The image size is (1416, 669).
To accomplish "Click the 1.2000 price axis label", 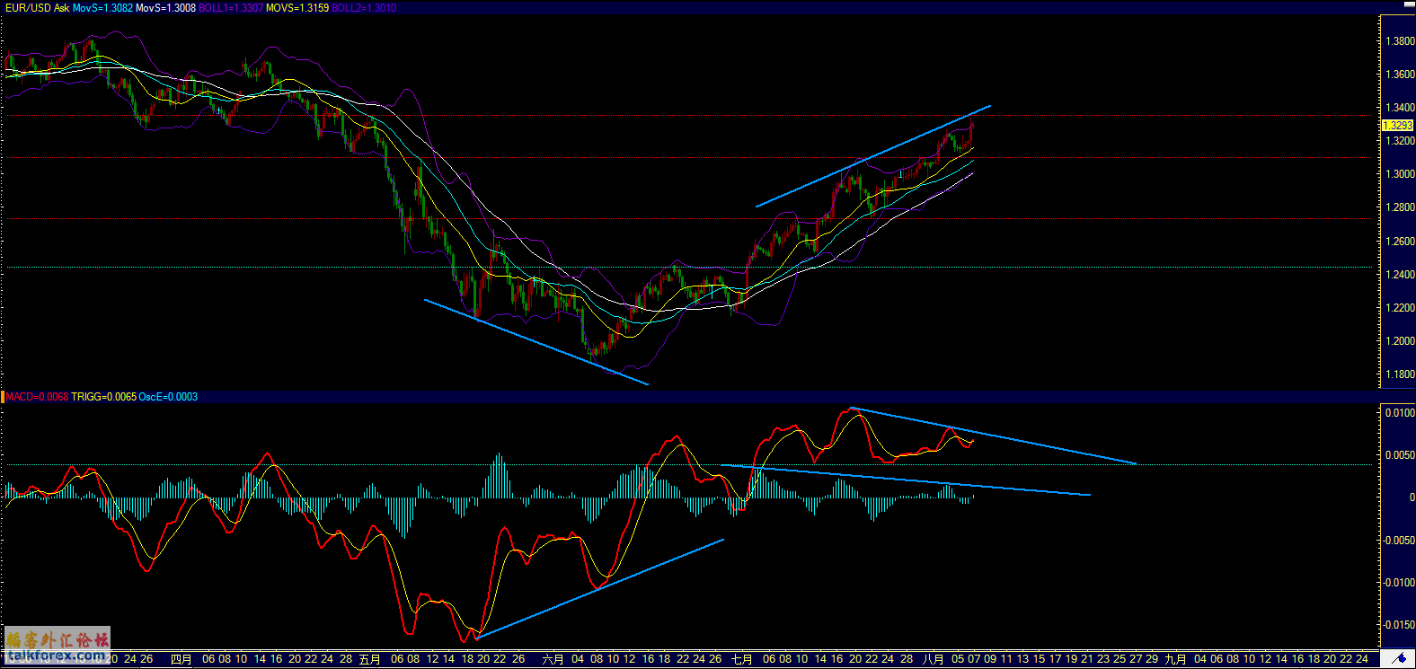I will click(x=1400, y=341).
